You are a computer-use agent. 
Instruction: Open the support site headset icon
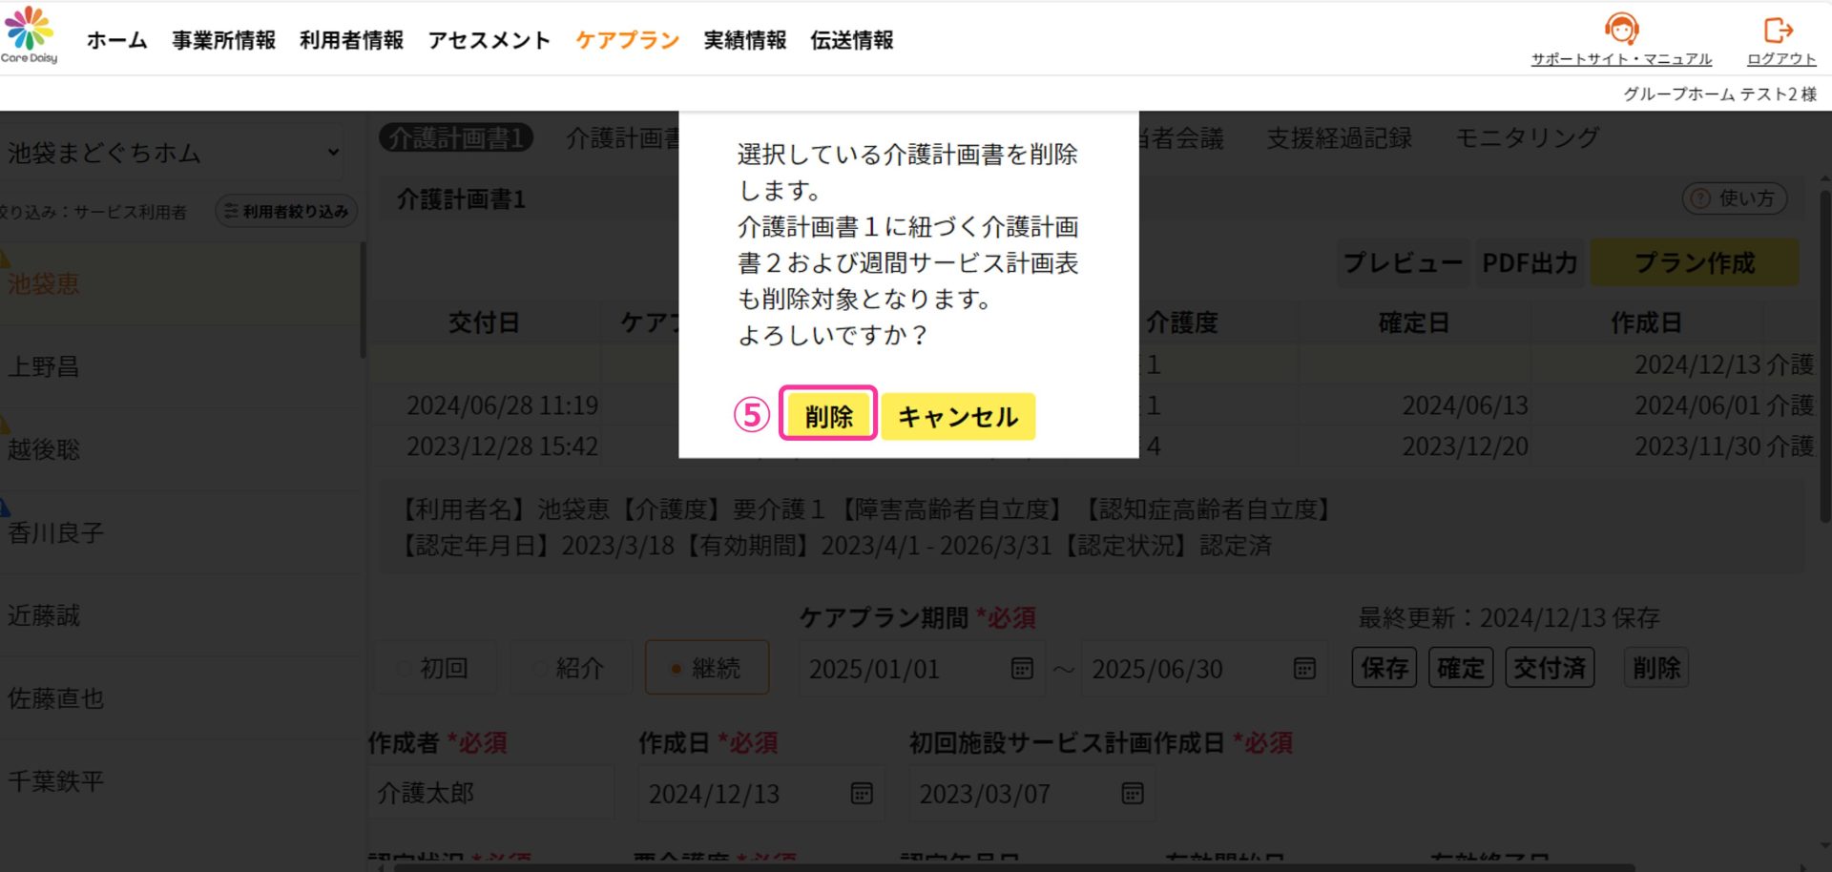click(1620, 30)
